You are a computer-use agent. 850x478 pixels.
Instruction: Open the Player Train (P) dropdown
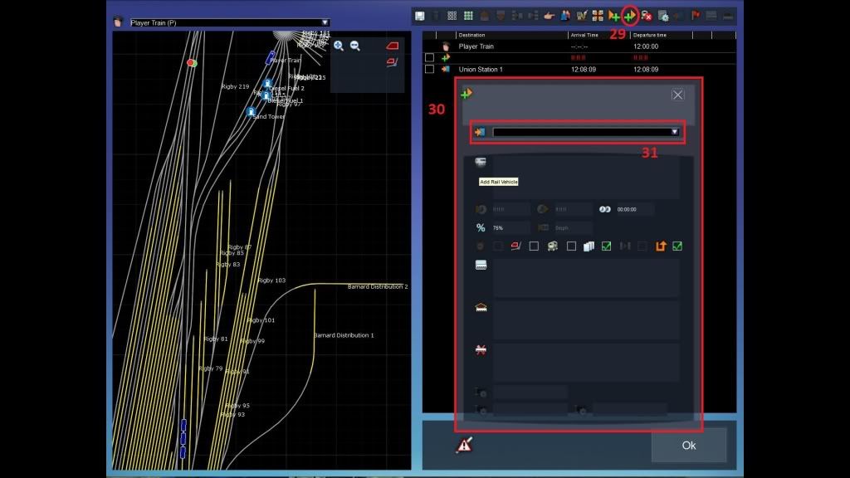[x=229, y=22]
